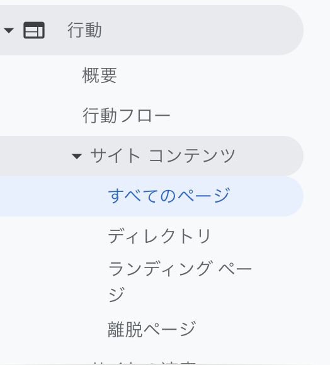
Task: Click empty area of 行動 header pill
Action: pos(198,30)
